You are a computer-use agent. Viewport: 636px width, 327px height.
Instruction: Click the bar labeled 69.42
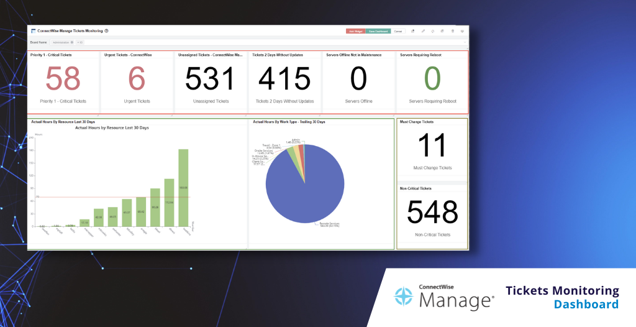[141, 211]
